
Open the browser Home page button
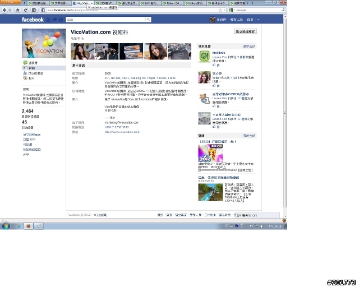click(17, 10)
